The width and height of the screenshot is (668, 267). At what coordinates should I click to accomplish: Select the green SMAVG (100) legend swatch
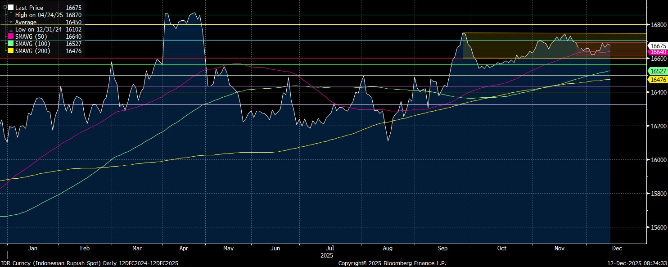(x=11, y=44)
